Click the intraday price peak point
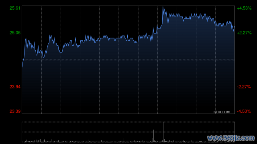The image size is (257, 144). coord(163,7)
